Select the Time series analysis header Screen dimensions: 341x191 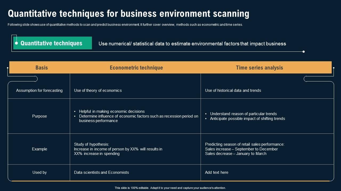259,68
